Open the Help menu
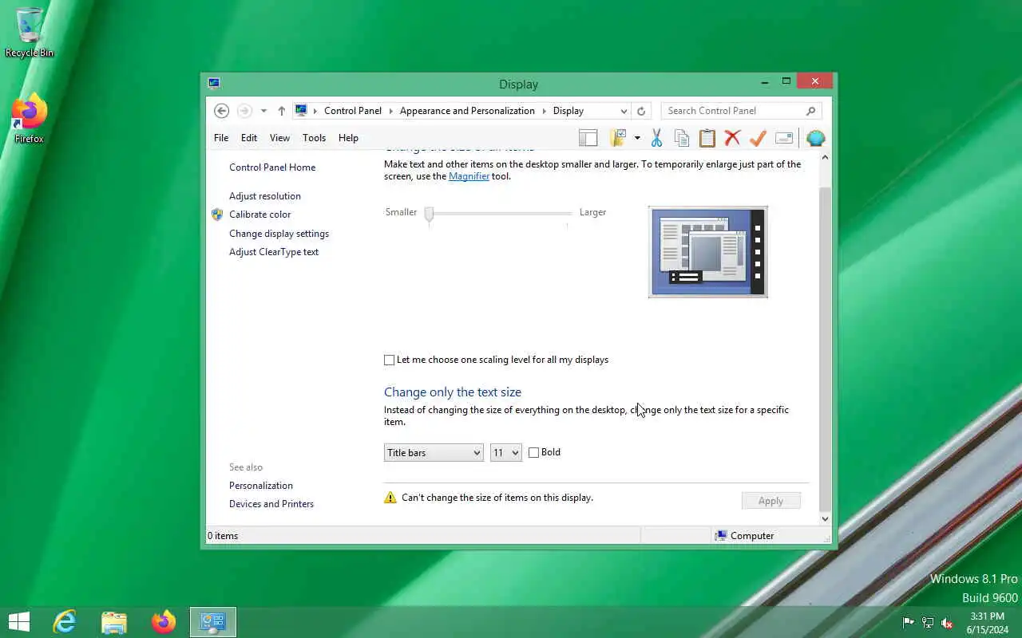The height and width of the screenshot is (638, 1022). [348, 138]
